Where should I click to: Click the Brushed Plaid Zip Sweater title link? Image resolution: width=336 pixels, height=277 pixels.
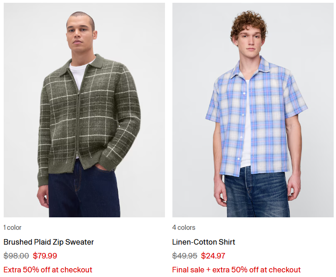coord(49,242)
